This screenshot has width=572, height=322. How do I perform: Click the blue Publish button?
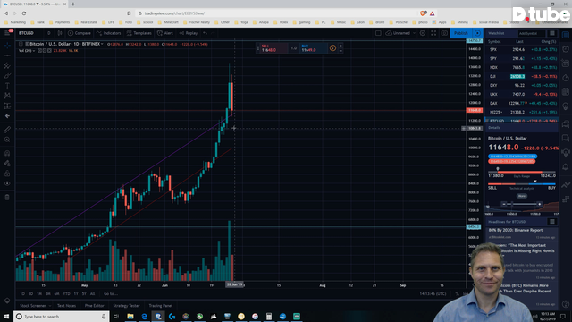(x=461, y=33)
